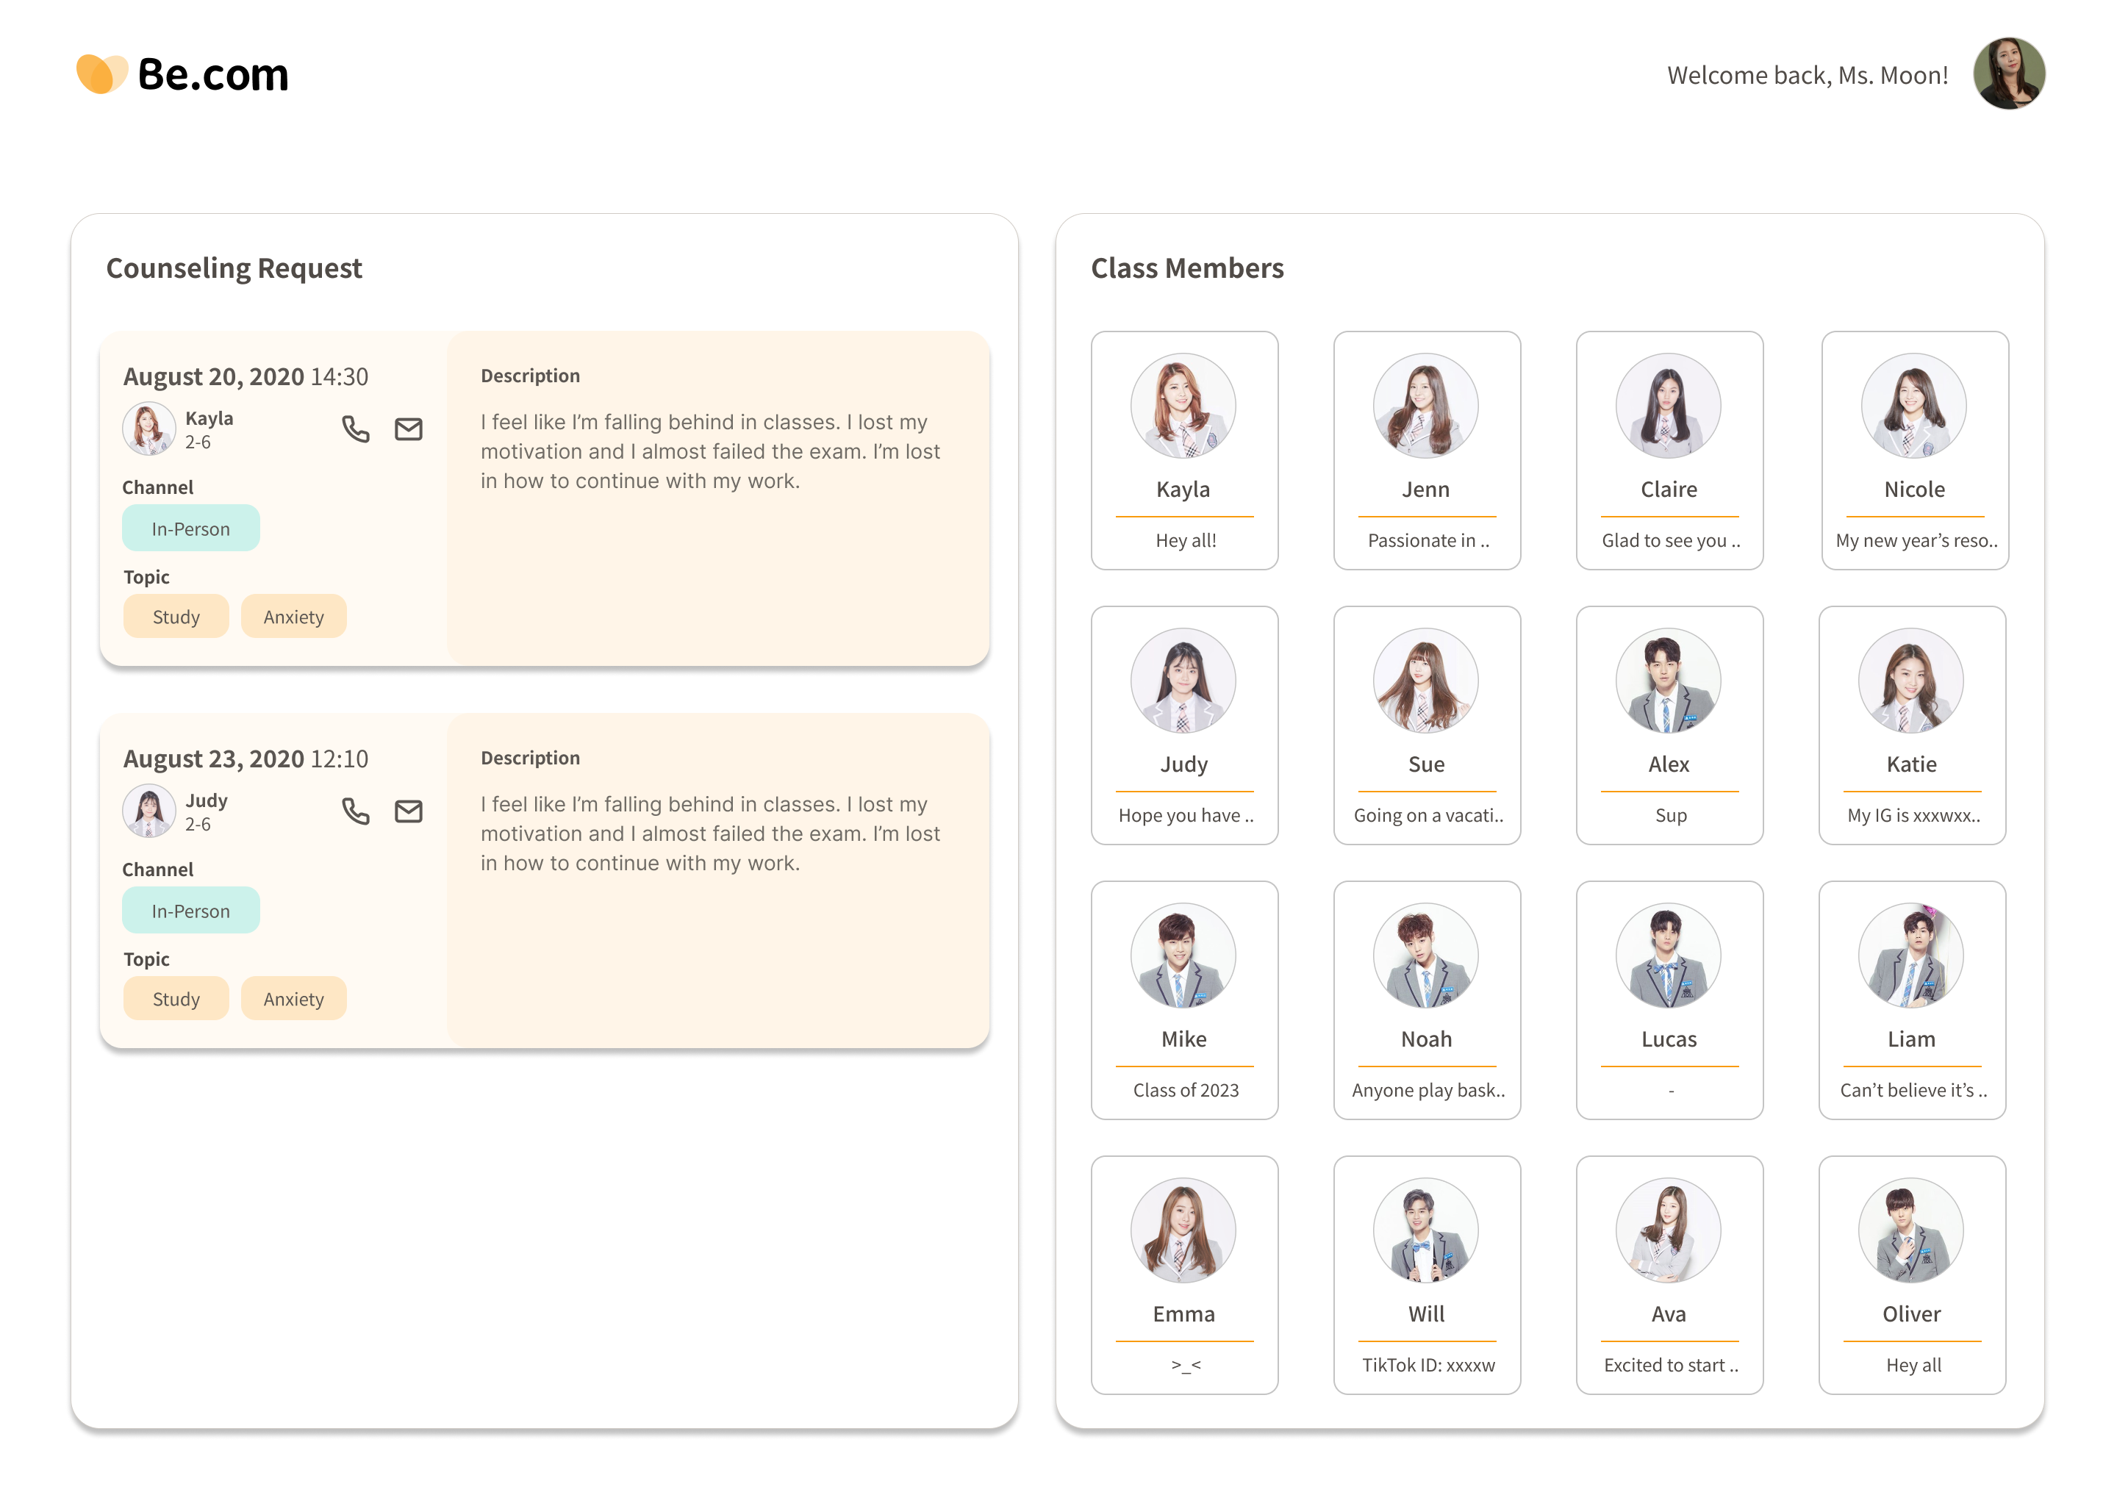The height and width of the screenshot is (1495, 2117).
Task: Click Judy's small avatar in counseling request
Action: click(148, 811)
